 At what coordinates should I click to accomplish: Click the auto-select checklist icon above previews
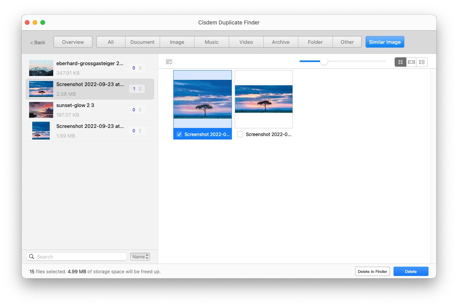[x=169, y=62]
